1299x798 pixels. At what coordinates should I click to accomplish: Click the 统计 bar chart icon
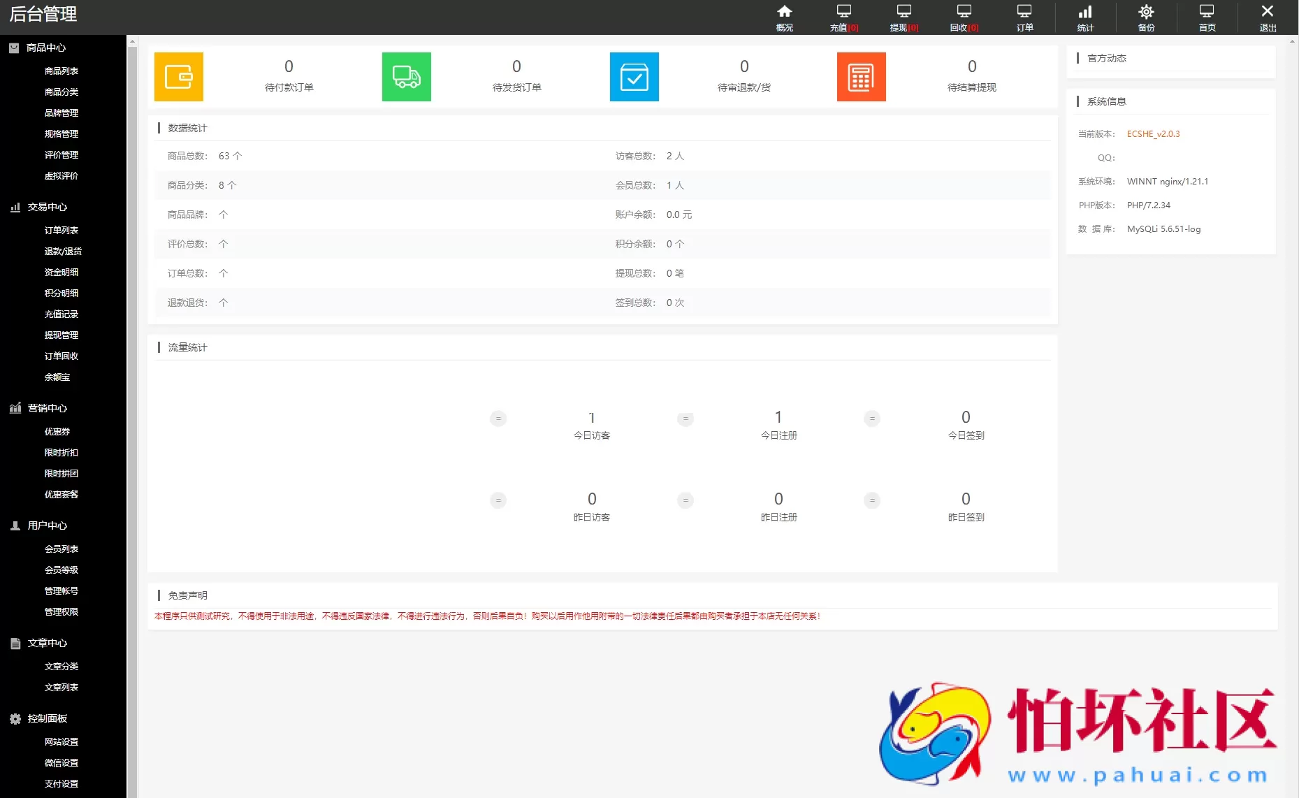click(1084, 17)
